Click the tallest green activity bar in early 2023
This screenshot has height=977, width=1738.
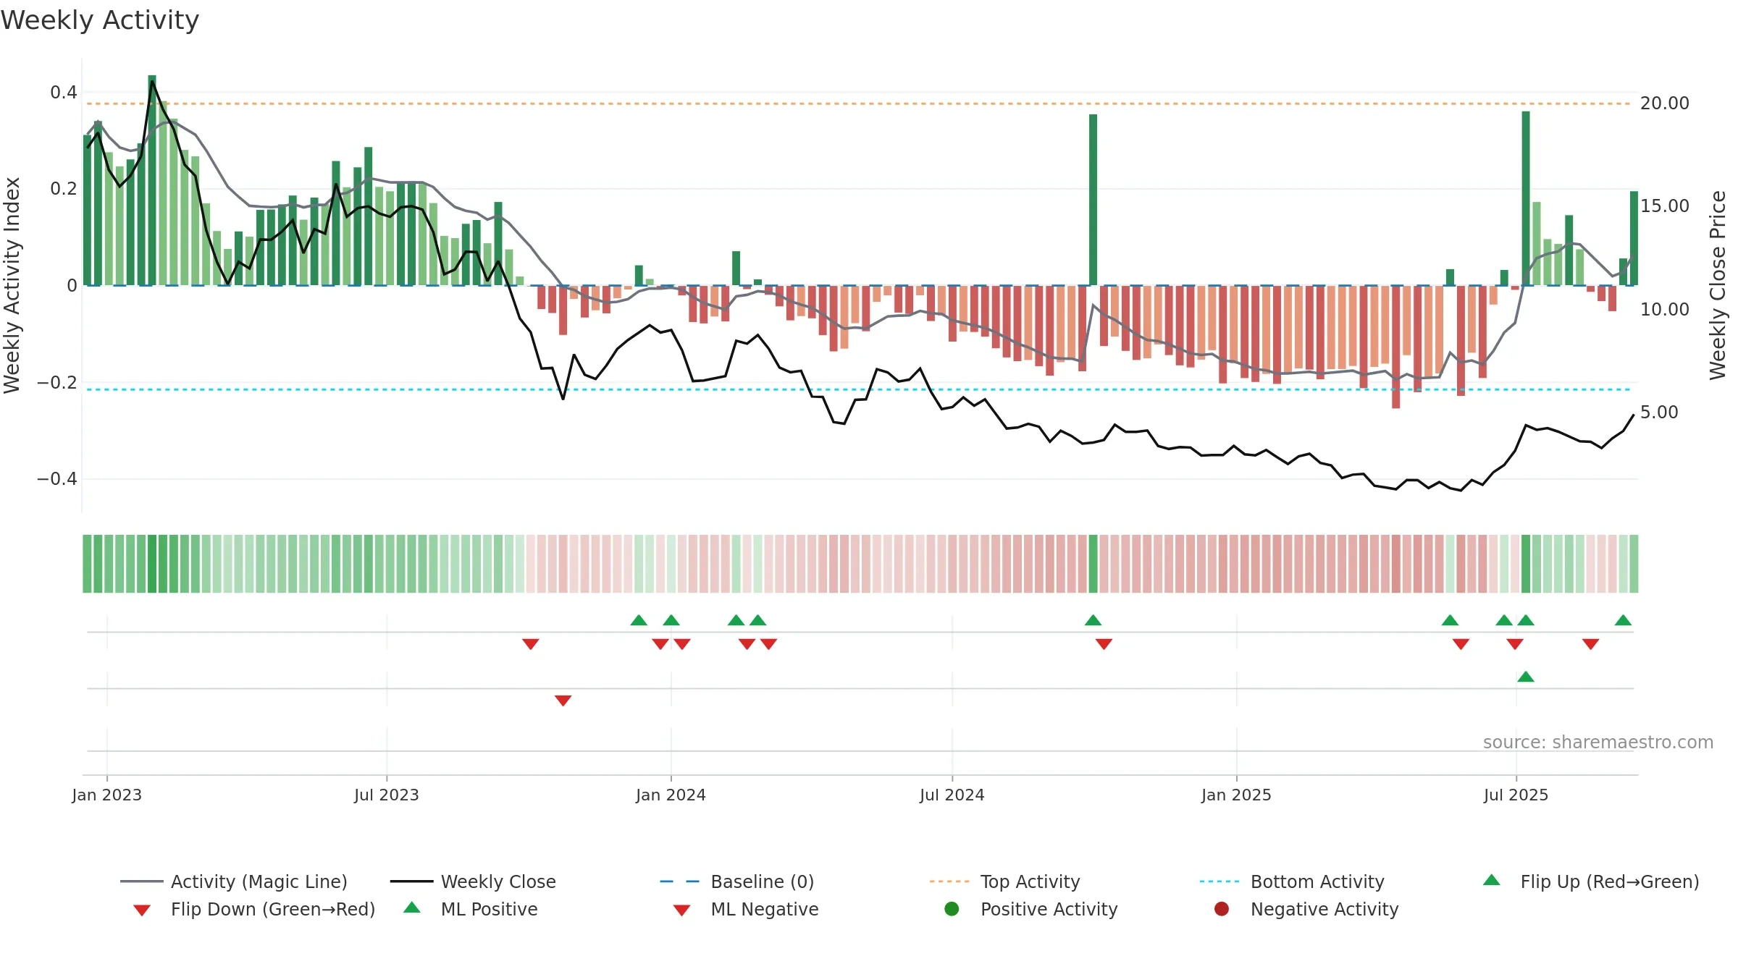[152, 180]
